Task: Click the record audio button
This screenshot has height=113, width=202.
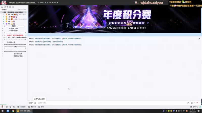Action: [41, 107]
